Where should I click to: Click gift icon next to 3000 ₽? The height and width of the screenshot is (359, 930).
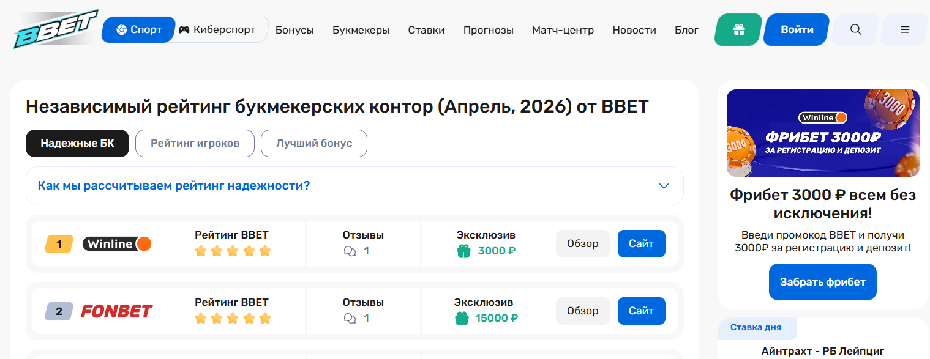pyautogui.click(x=463, y=251)
